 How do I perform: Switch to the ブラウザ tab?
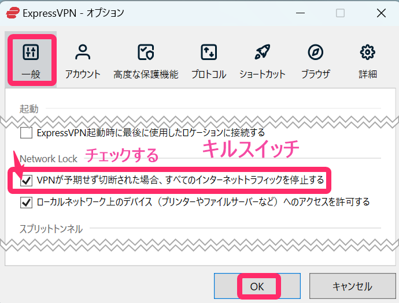[x=316, y=61]
